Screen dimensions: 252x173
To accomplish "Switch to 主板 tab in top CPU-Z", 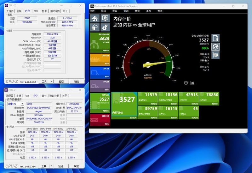I will 19,11.
